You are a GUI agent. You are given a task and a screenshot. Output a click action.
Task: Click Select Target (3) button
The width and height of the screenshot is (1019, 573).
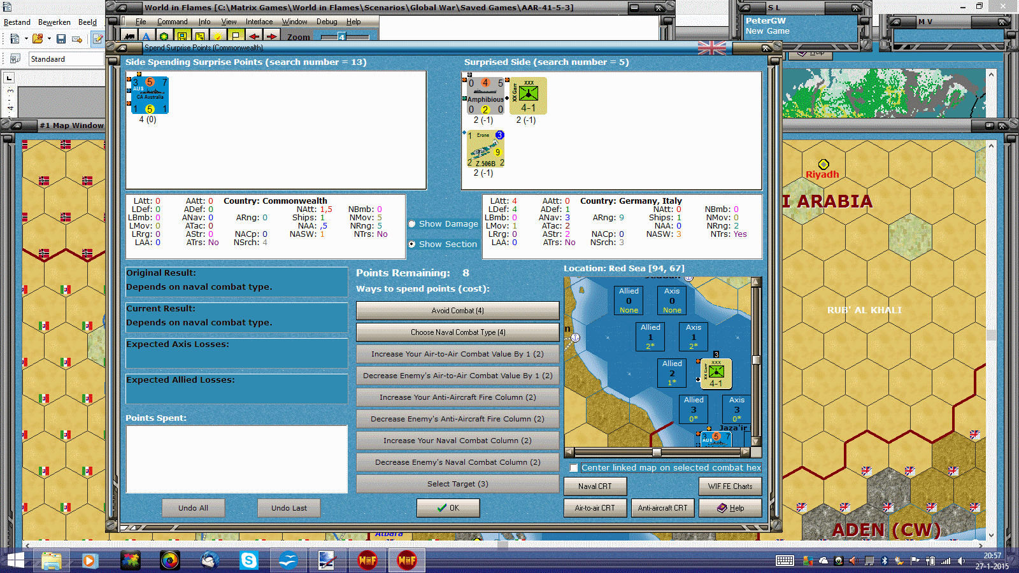click(x=458, y=484)
